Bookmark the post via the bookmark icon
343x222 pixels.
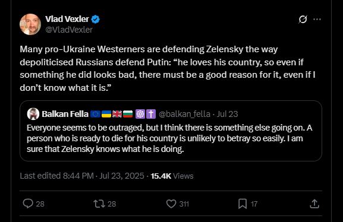(x=243, y=204)
